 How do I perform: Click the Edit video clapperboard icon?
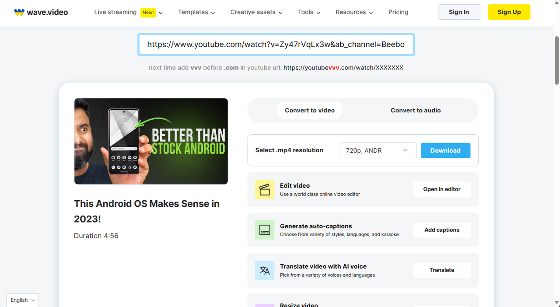tap(265, 189)
